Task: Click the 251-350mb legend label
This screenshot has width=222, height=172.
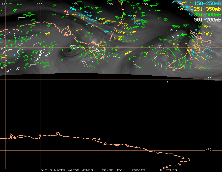Action: [208, 9]
